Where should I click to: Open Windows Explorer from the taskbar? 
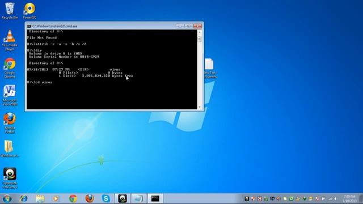pyautogui.click(x=40, y=199)
